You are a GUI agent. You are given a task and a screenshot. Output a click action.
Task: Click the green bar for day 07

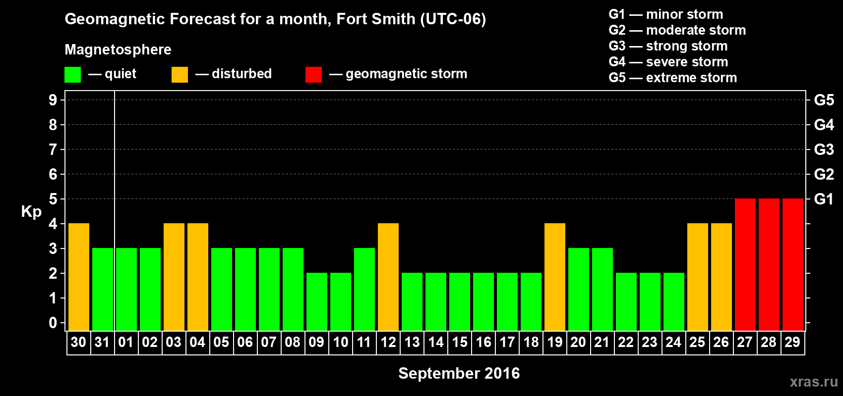click(269, 289)
